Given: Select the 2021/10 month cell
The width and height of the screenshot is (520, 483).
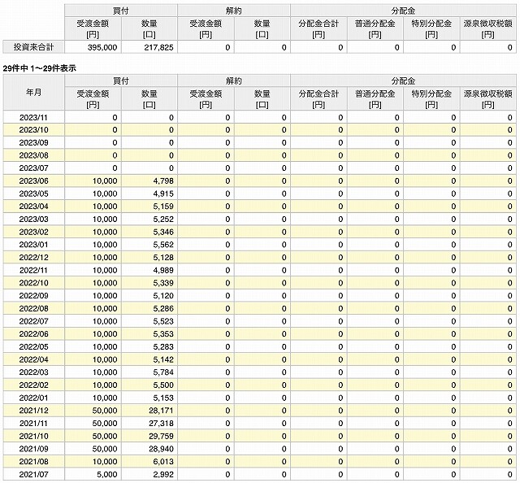Looking at the screenshot, I should [33, 436].
